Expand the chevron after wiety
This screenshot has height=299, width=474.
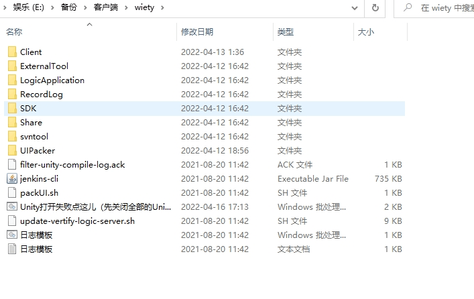coord(162,7)
